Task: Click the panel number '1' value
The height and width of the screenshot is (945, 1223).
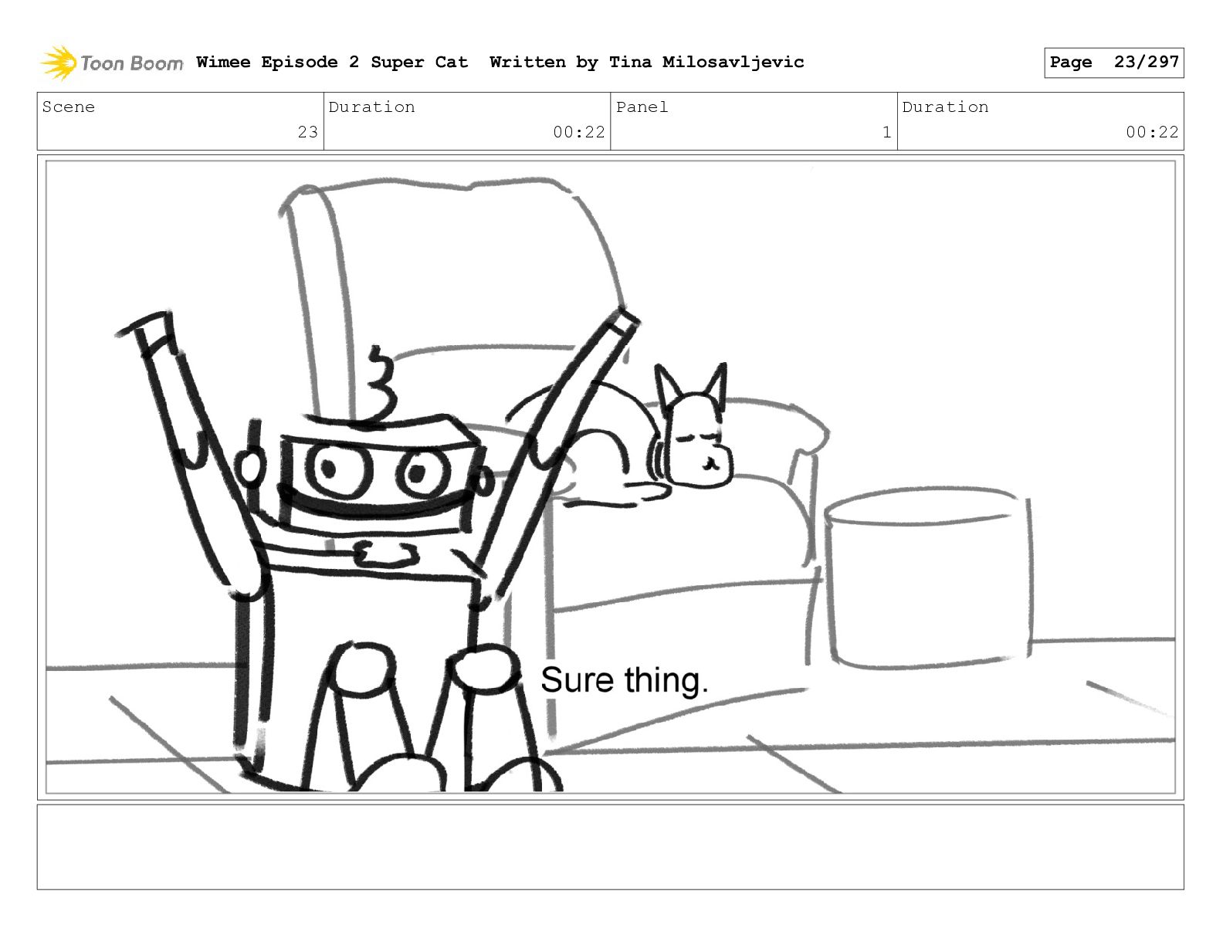Action: pos(886,132)
